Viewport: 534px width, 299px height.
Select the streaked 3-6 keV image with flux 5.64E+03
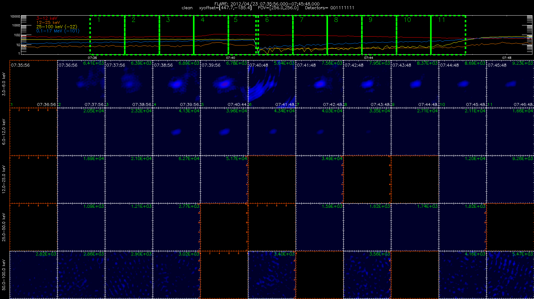[x=272, y=84]
